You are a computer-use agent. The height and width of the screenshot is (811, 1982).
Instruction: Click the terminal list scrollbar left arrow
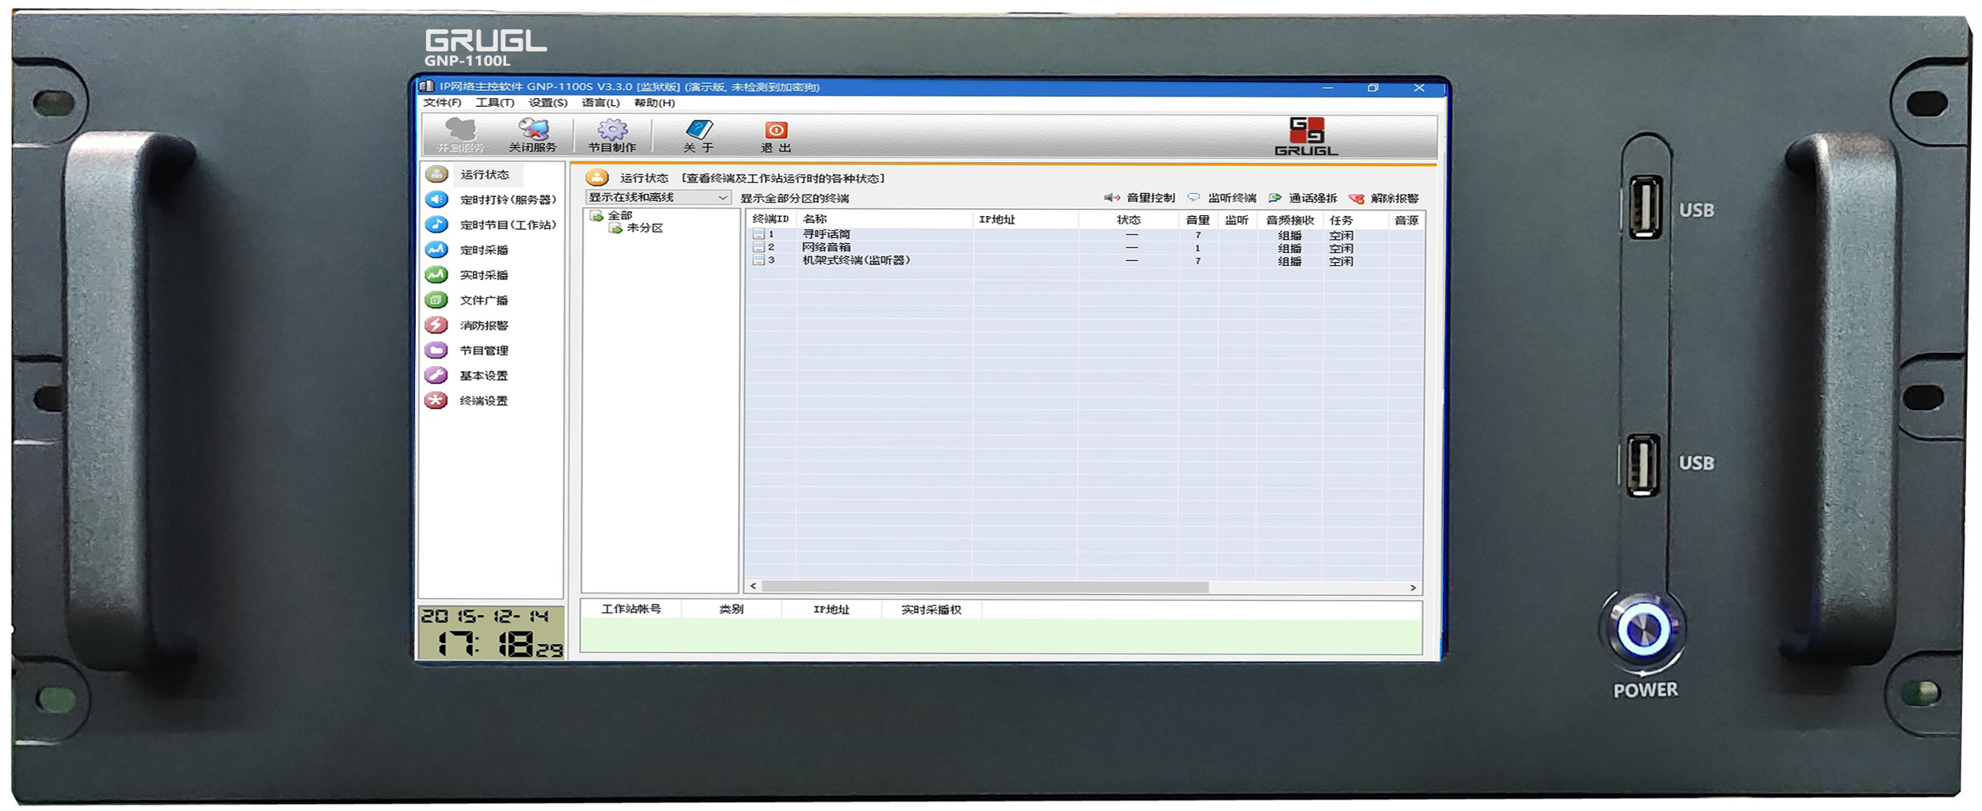753,586
